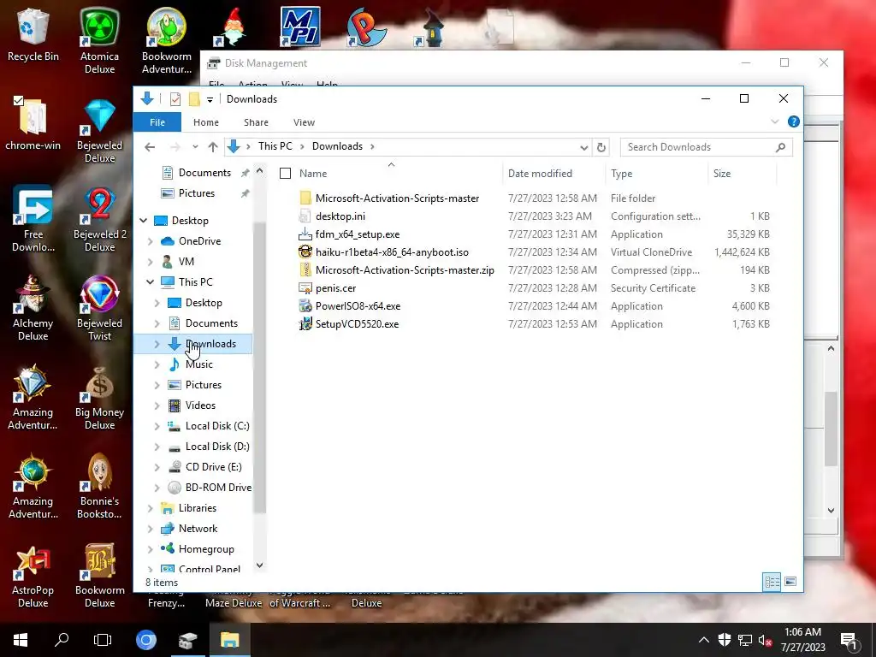This screenshot has height=657, width=876.
Task: Collapse the This PC tree node
Action: [151, 282]
